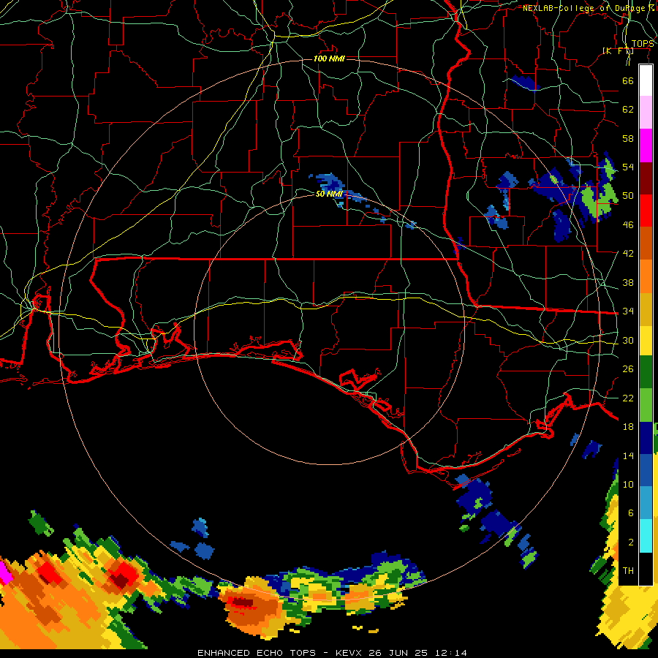Click the "50 NMI" range ring label

click(329, 194)
